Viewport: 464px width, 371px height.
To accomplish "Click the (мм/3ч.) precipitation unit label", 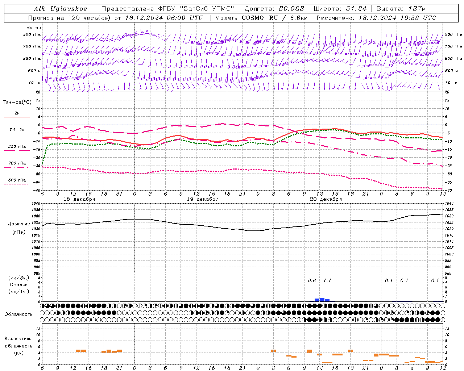I will point(19,278).
